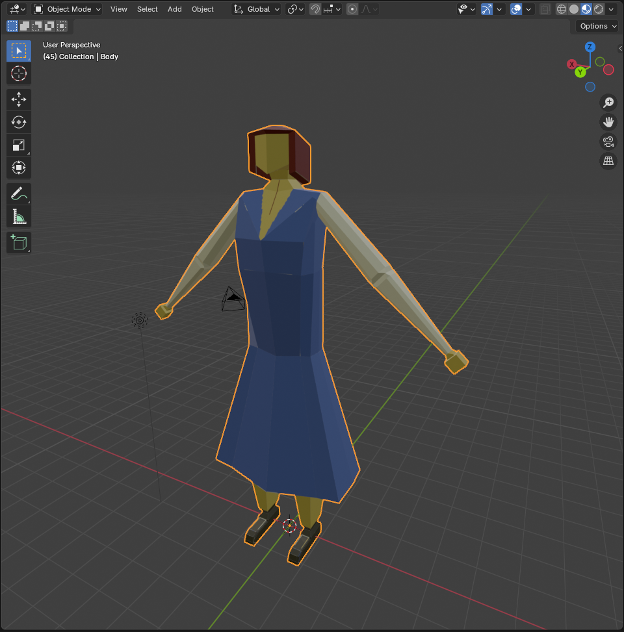Pick the Annotate pencil tool
The width and height of the screenshot is (624, 632).
[19, 194]
